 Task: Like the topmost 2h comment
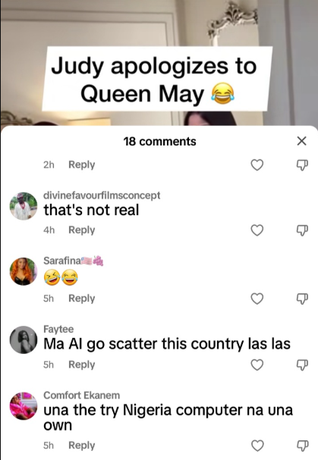[257, 165]
